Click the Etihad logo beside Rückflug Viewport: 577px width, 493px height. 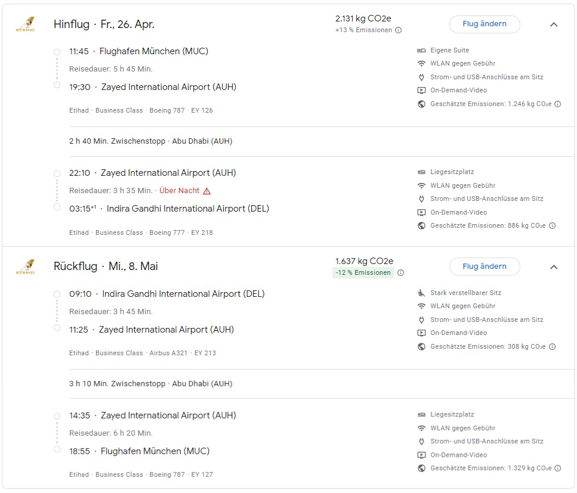[x=25, y=266]
